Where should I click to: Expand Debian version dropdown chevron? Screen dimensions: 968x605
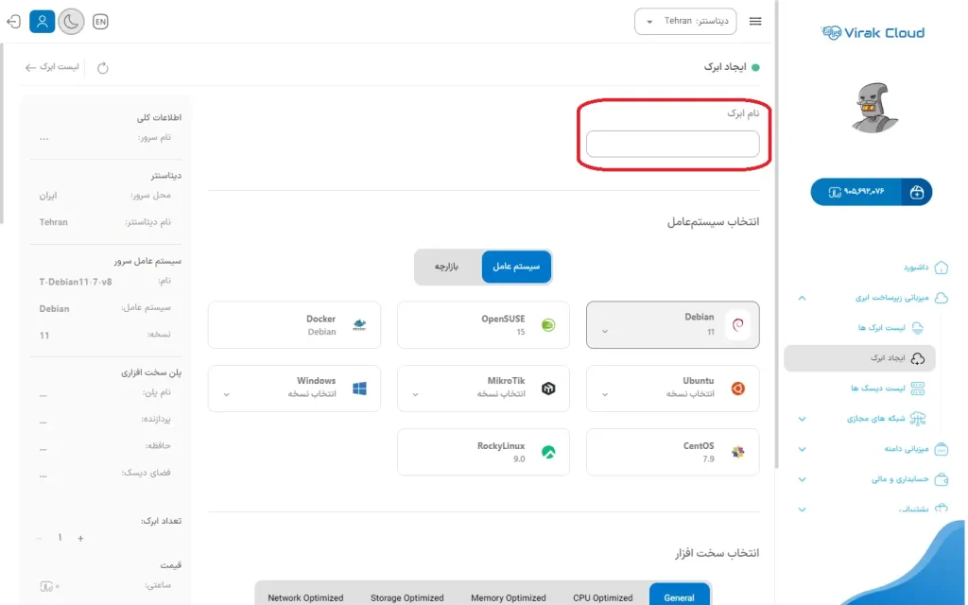click(605, 332)
